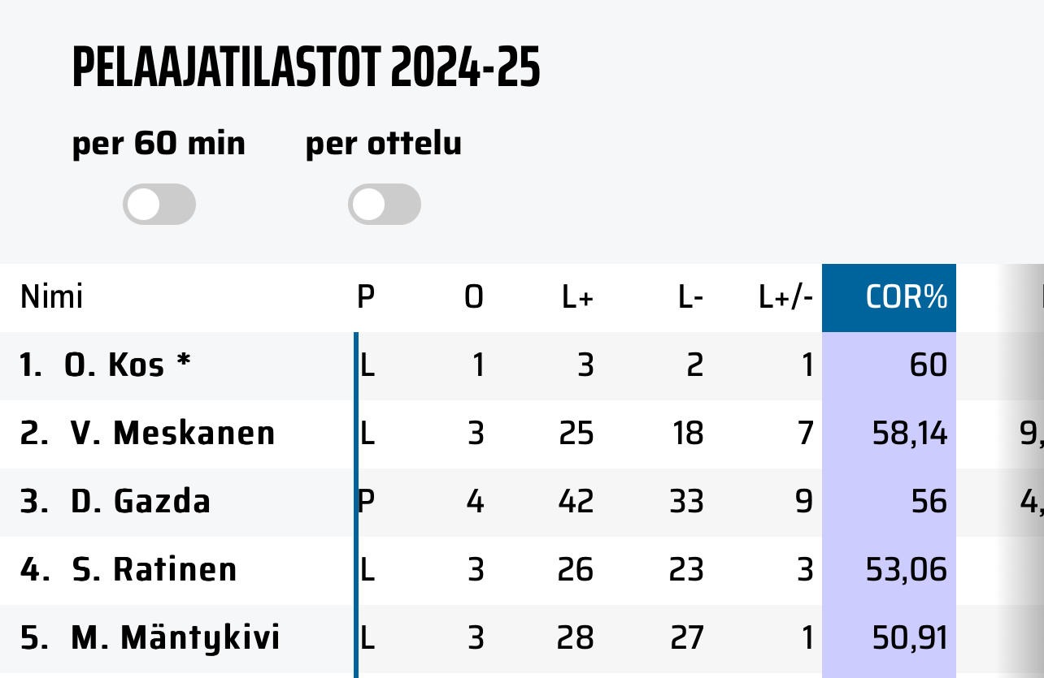The height and width of the screenshot is (678, 1044).
Task: Open S. Ratinen player link
Action: click(154, 570)
